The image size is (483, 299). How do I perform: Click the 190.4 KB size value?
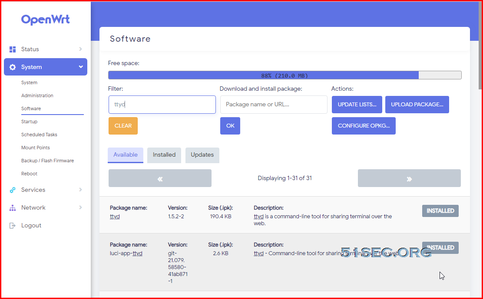point(221,217)
